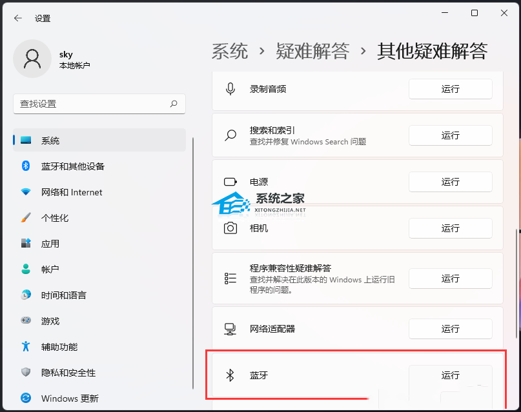Run the 录制音频 troubleshooter
The height and width of the screenshot is (412, 521).
pyautogui.click(x=450, y=89)
